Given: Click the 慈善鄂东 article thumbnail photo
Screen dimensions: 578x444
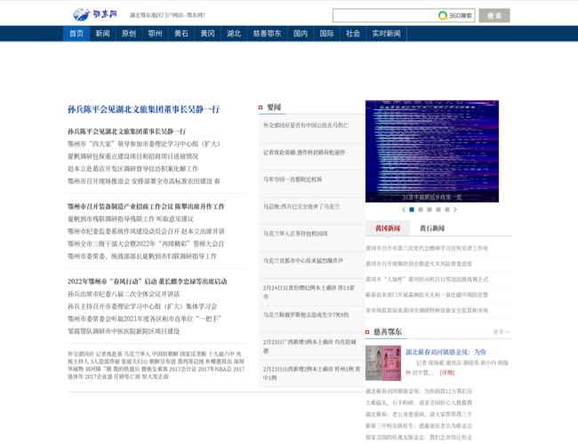Looking at the screenshot, I should (383, 363).
